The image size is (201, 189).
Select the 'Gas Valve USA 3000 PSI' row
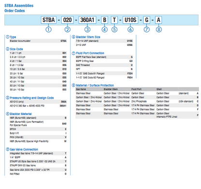point(38,170)
